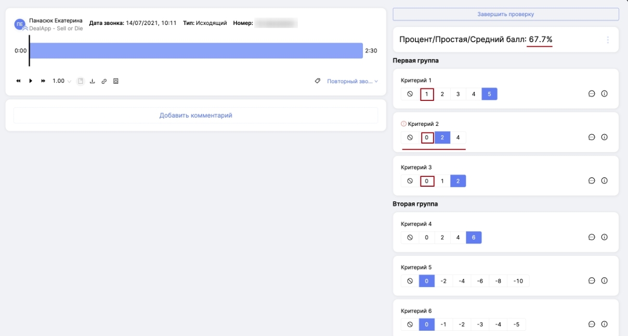Click the no-score icon for Критерий 3

pos(410,181)
